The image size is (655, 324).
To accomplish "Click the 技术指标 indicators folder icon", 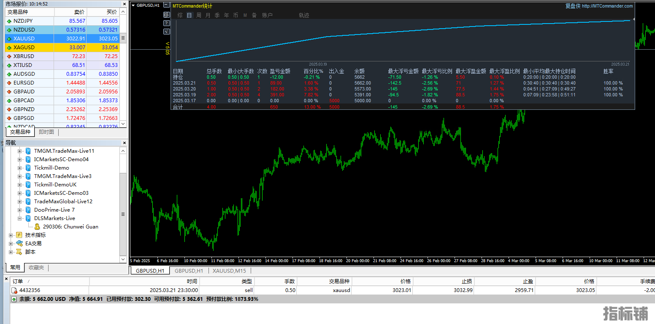I will coord(19,235).
